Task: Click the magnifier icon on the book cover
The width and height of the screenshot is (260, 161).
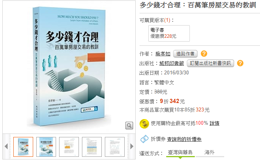Action: [129, 126]
